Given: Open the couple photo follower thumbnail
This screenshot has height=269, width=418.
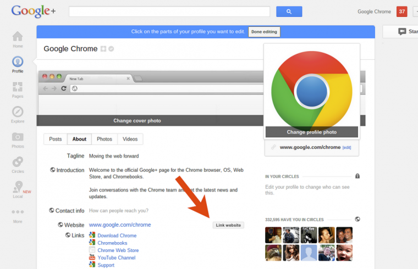Looking at the screenshot, I should (344, 235).
